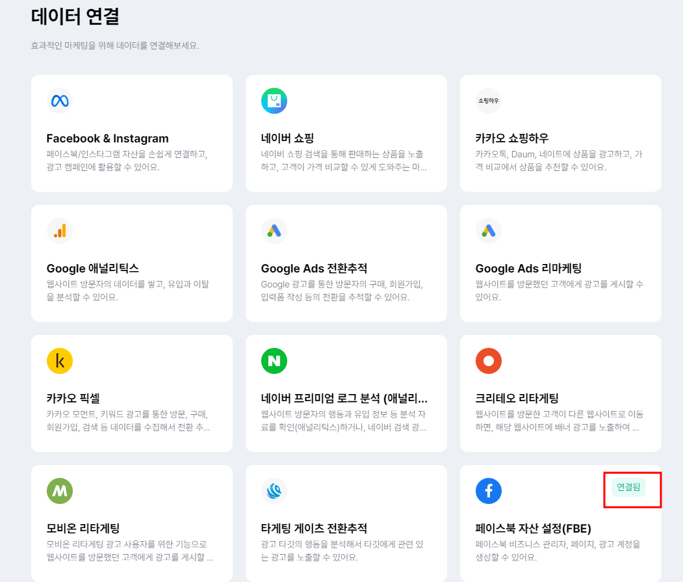This screenshot has height=582, width=683.
Task: Select the 타게팅 게이츠 전환추적 icon
Action: [274, 491]
